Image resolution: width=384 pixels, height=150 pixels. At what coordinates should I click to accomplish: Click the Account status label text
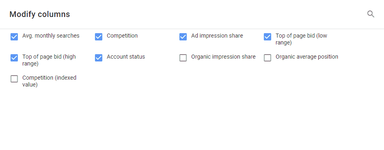(x=126, y=57)
